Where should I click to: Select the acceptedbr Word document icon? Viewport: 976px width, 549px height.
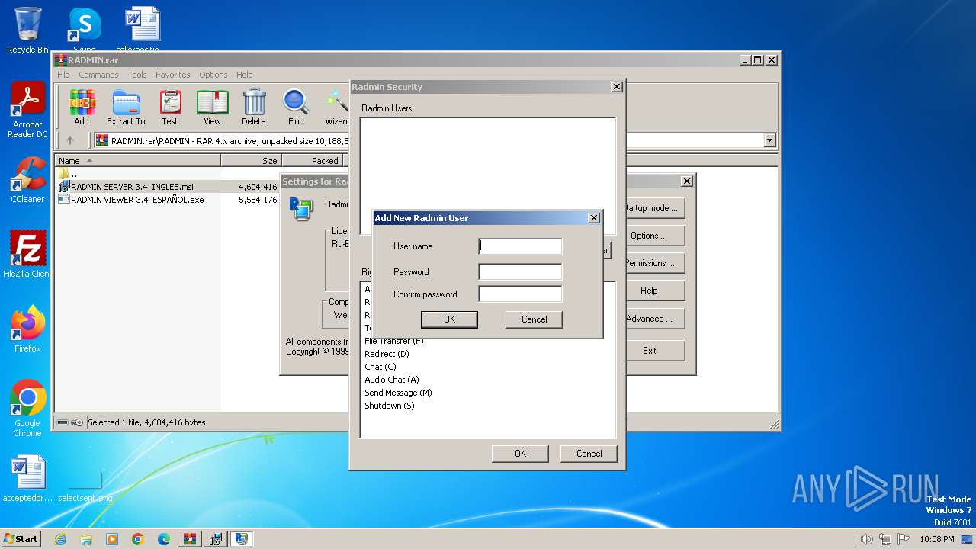(x=27, y=479)
